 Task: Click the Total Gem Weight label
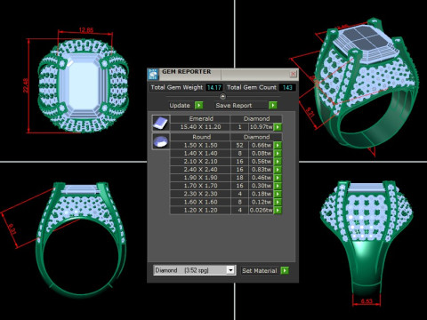[176, 87]
